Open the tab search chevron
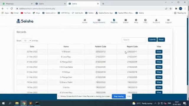The height and width of the screenshot is (106, 189). [x=166, y=2]
